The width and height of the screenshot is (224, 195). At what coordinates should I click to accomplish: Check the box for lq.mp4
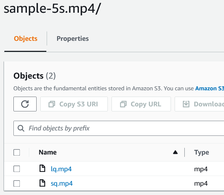pyautogui.click(x=17, y=169)
